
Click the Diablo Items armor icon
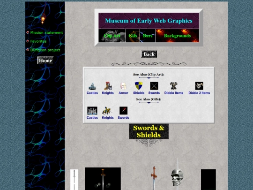[174, 86]
